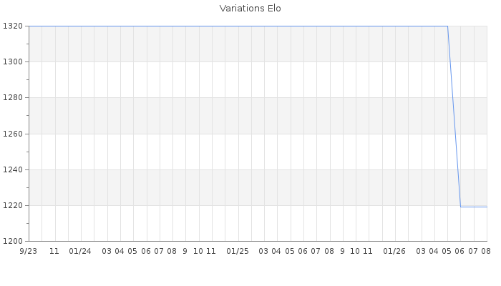The image size is (501, 286).
Task: Select the 1200 y-axis label
Action: 13,241
